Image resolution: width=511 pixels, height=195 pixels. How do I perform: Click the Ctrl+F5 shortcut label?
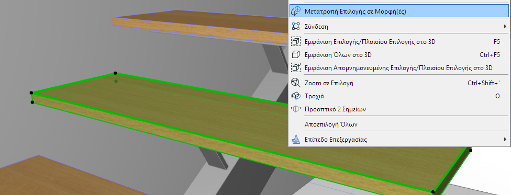[490, 55]
